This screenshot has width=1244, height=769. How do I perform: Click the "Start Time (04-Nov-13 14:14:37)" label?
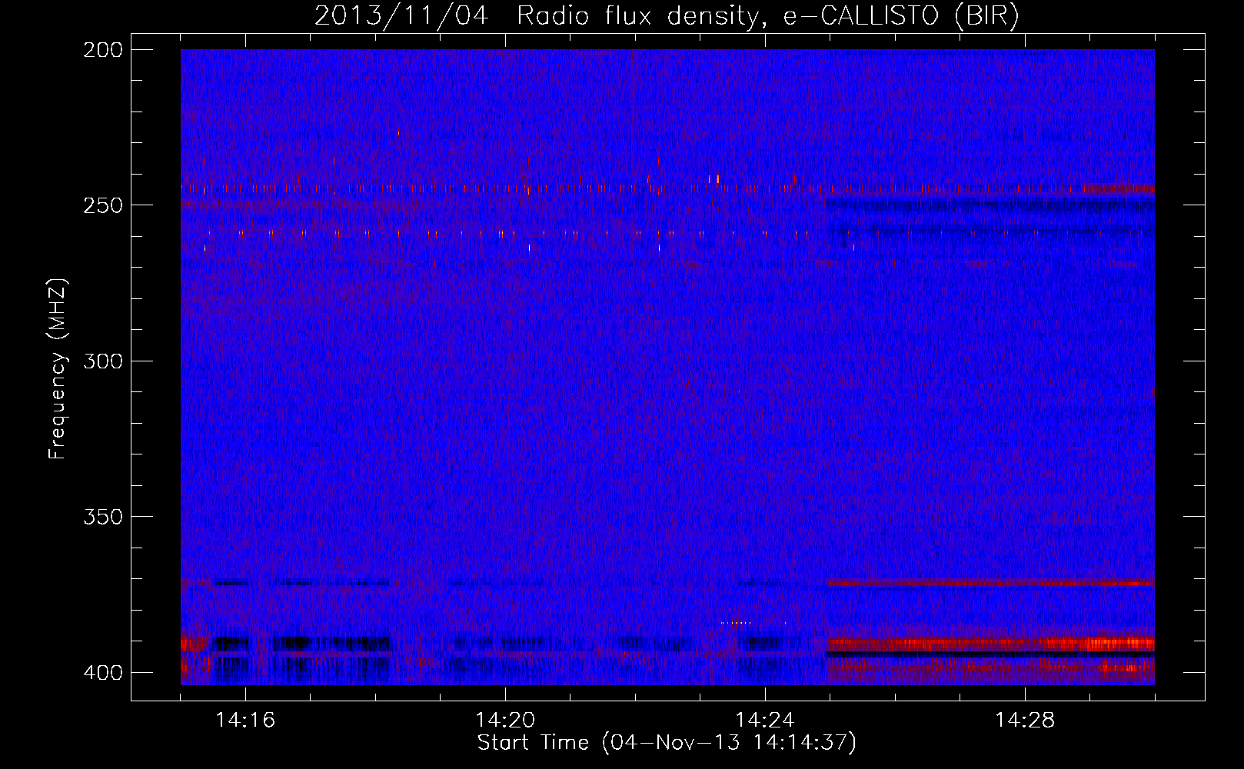(667, 743)
